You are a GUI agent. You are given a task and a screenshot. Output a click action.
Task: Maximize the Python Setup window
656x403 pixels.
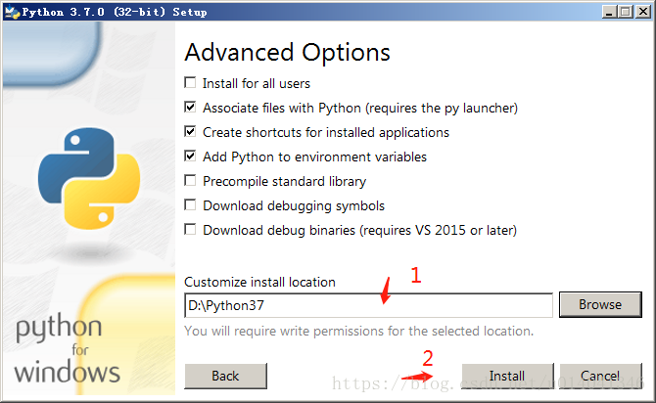(x=626, y=12)
